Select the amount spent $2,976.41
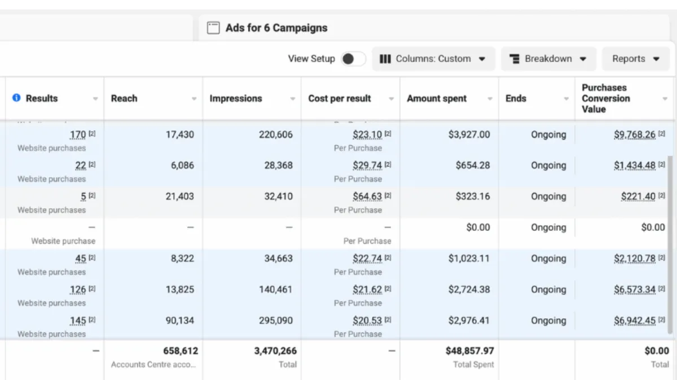This screenshot has width=677, height=380. click(469, 320)
